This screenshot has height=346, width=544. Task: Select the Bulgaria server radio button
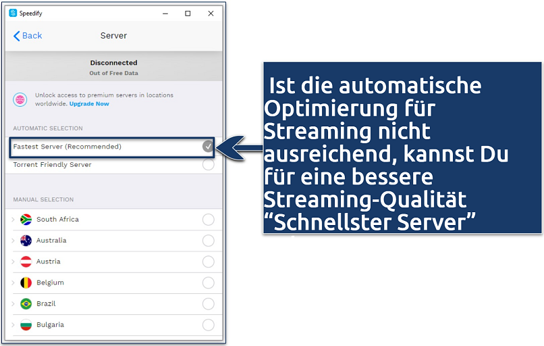208,324
